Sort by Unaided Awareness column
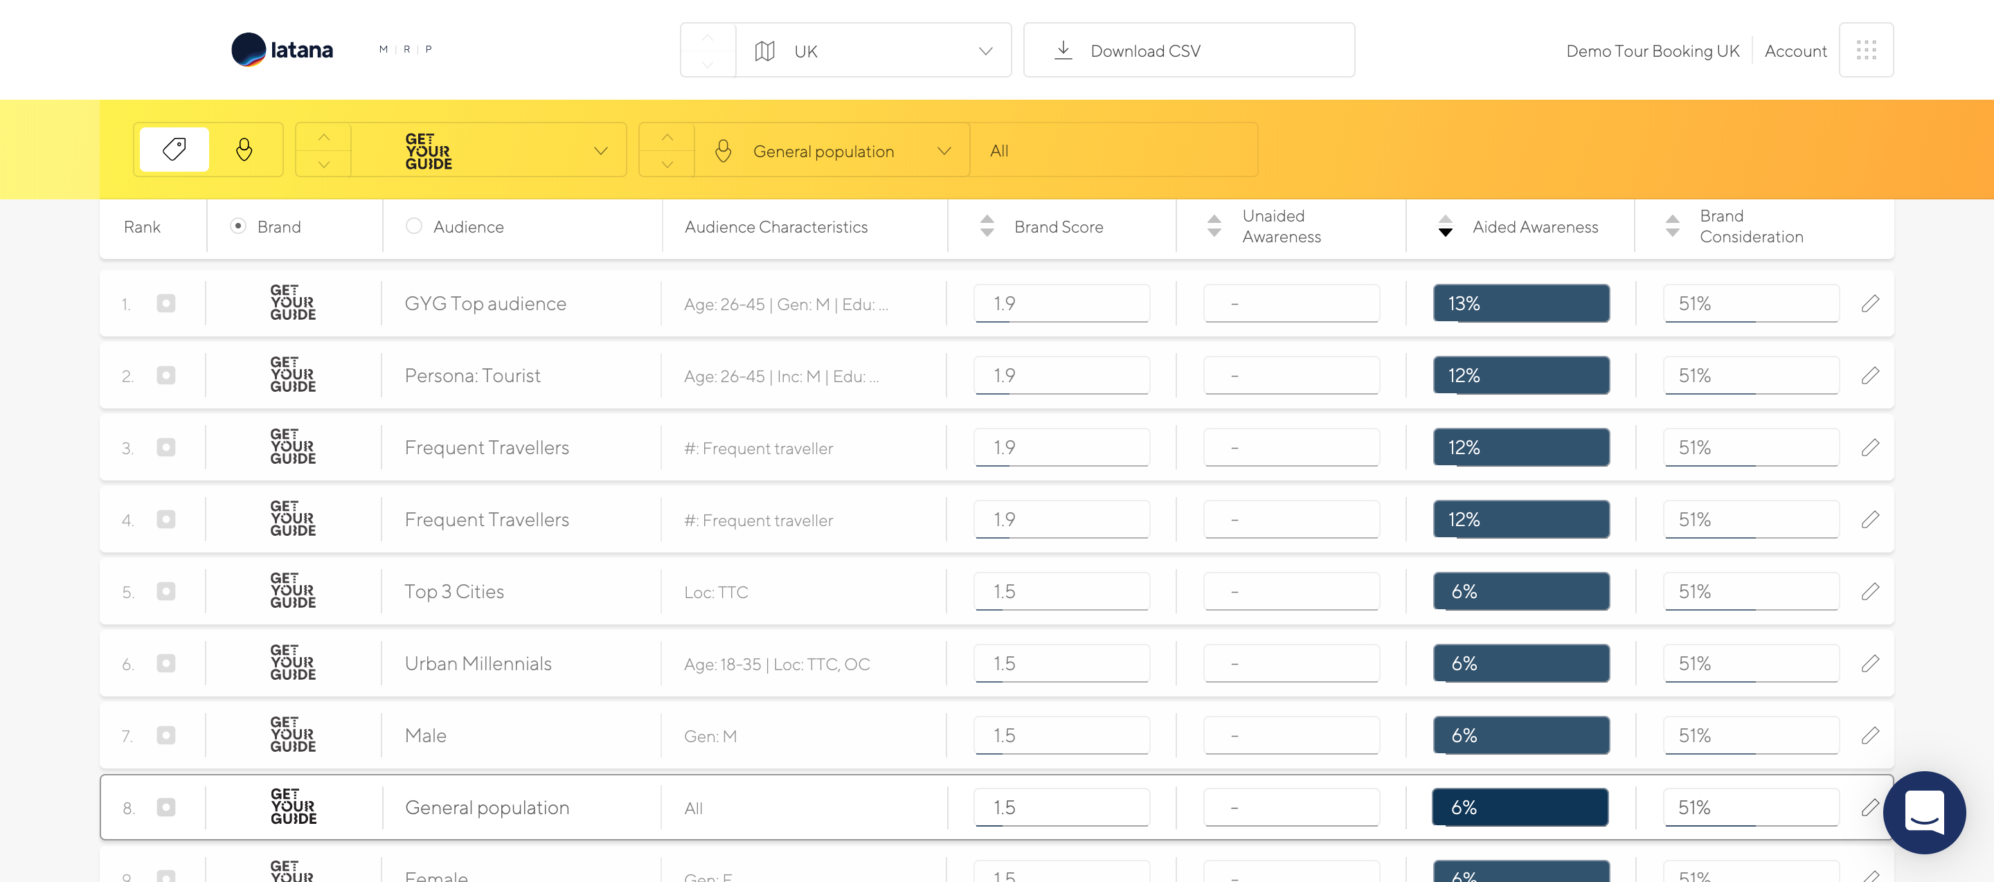 point(1214,226)
